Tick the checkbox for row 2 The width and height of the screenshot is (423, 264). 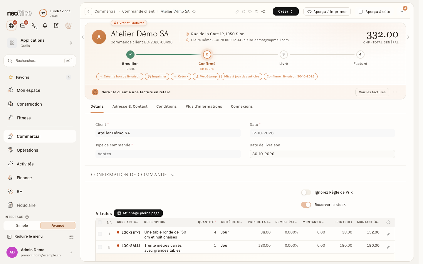[x=100, y=247]
